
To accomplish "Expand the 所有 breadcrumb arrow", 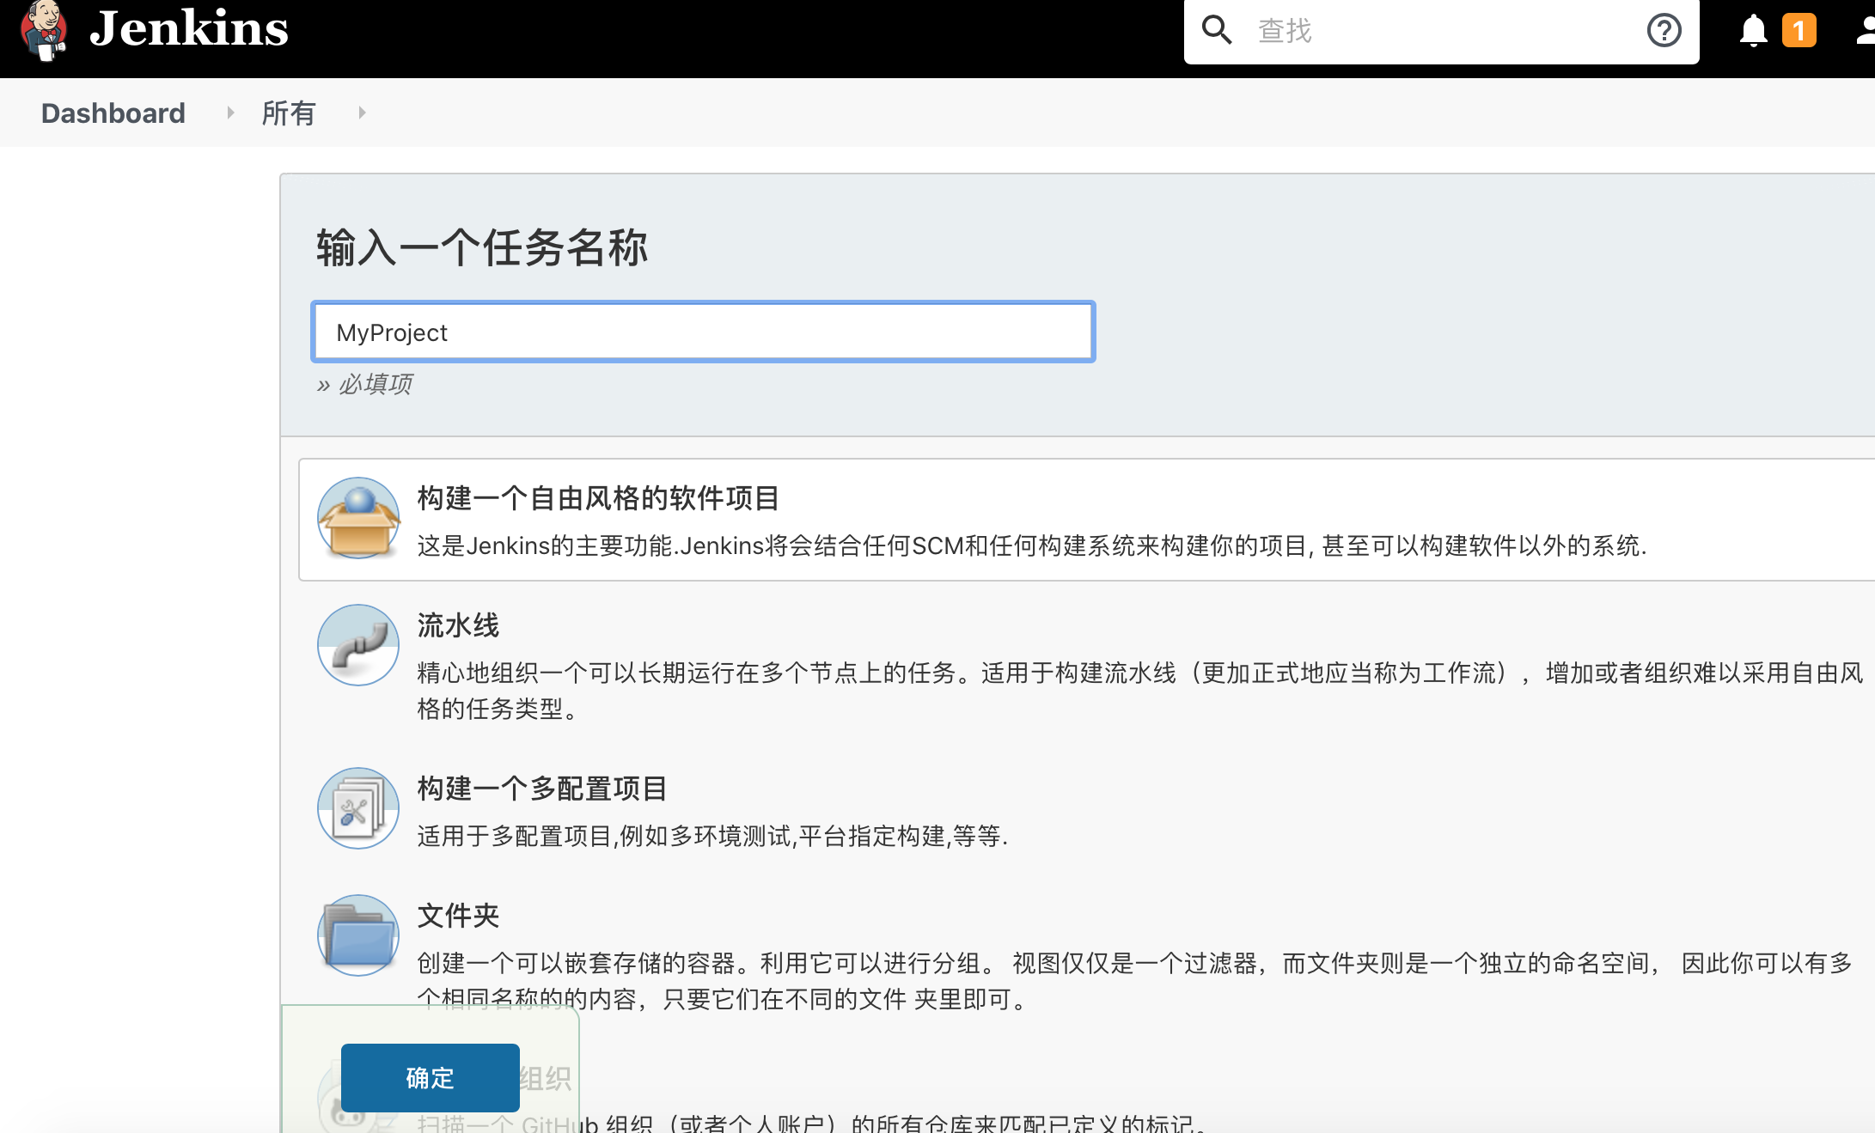I will (362, 113).
